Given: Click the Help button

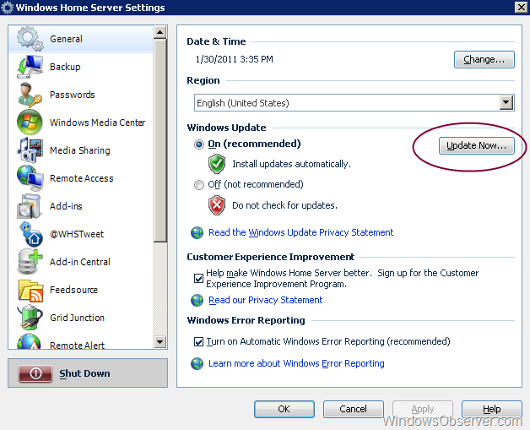Looking at the screenshot, I should pyautogui.click(x=492, y=409).
